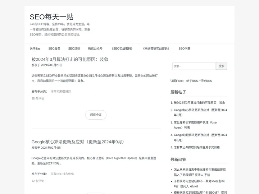View 35 条评论 link
259x194 pixels.
(x=38, y=98)
